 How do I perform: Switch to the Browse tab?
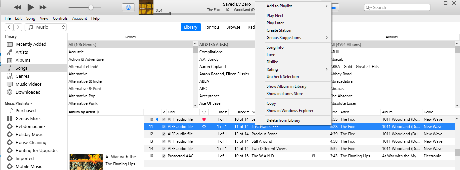[233, 27]
